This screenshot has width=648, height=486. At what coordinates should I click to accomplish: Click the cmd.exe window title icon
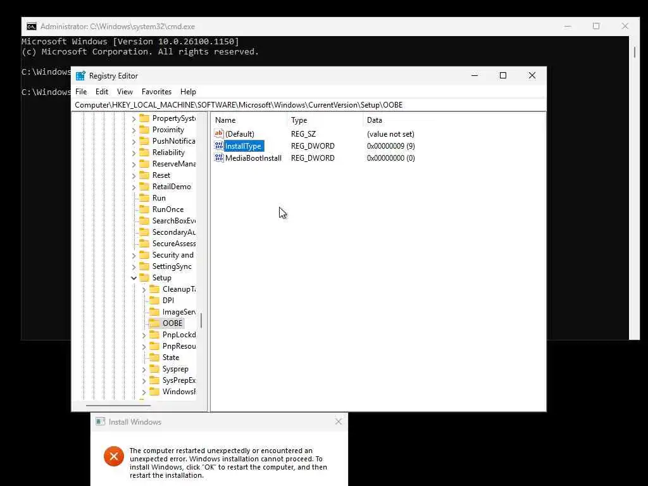pos(32,27)
